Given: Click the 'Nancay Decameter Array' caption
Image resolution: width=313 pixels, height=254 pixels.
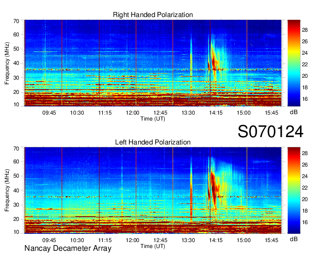Looking at the screenshot, I should [x=68, y=248].
